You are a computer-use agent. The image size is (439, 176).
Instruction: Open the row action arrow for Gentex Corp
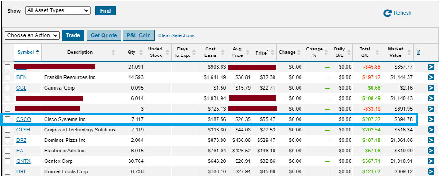(x=431, y=161)
